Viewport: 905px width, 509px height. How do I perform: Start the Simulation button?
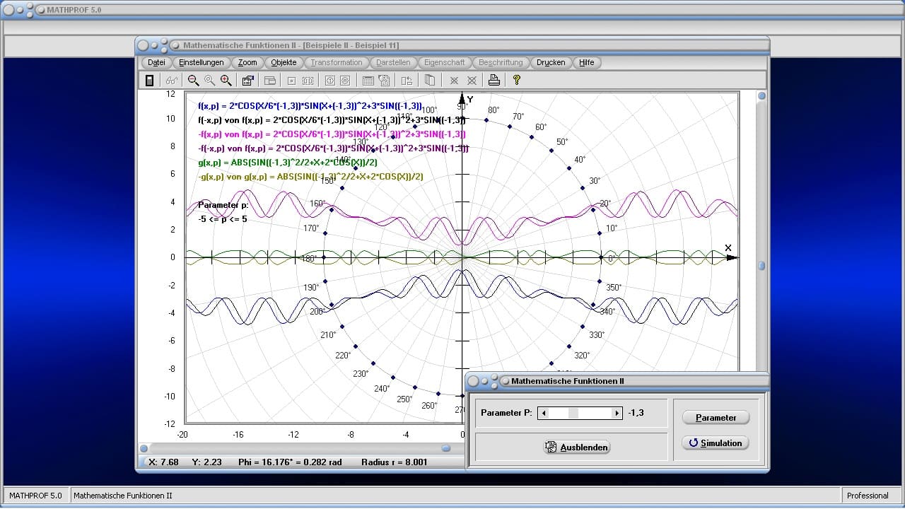click(716, 443)
